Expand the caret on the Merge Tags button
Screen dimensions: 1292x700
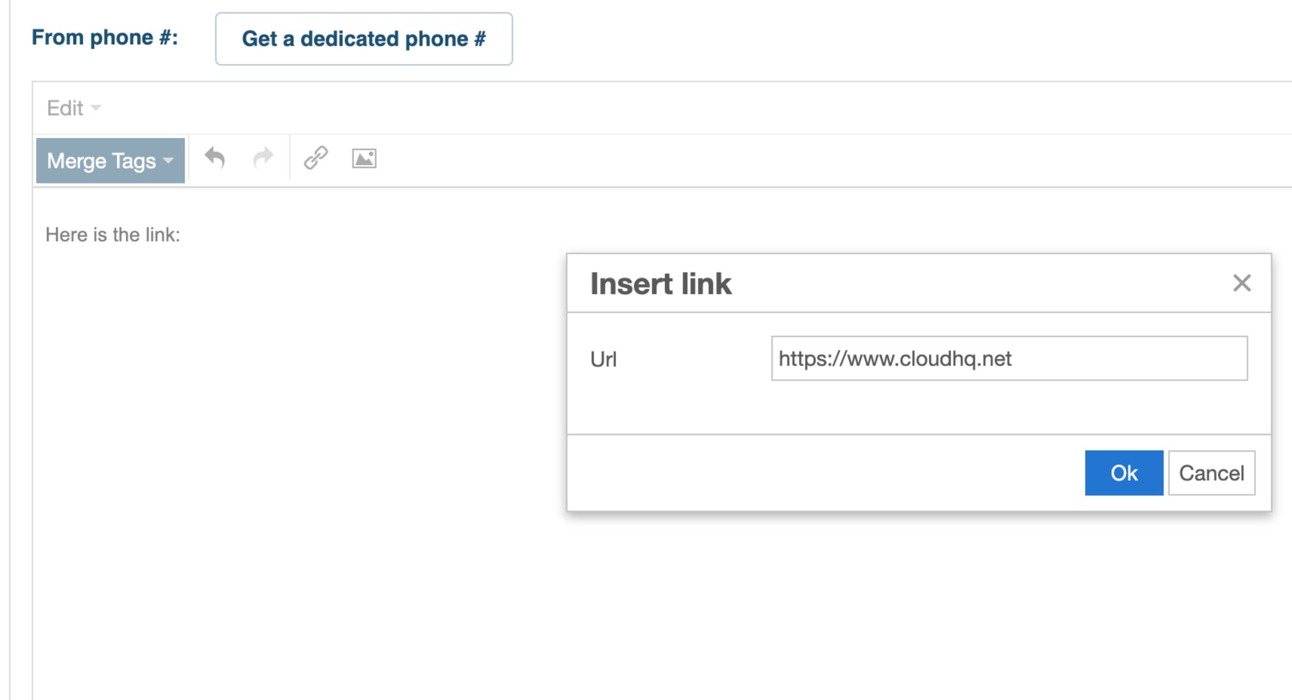click(x=168, y=161)
